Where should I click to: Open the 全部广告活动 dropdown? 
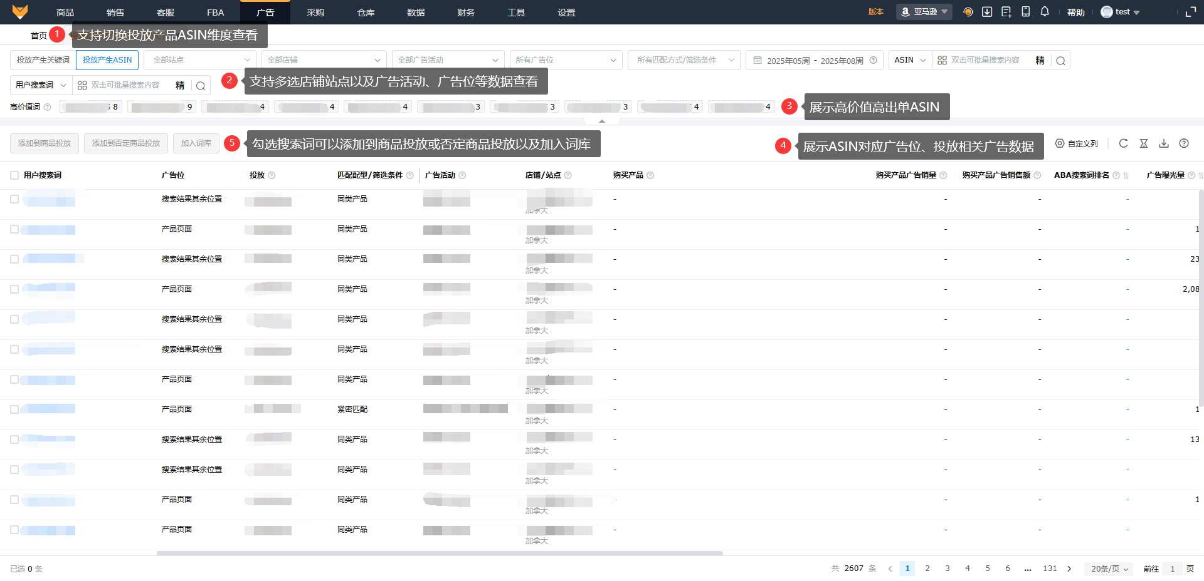point(448,60)
